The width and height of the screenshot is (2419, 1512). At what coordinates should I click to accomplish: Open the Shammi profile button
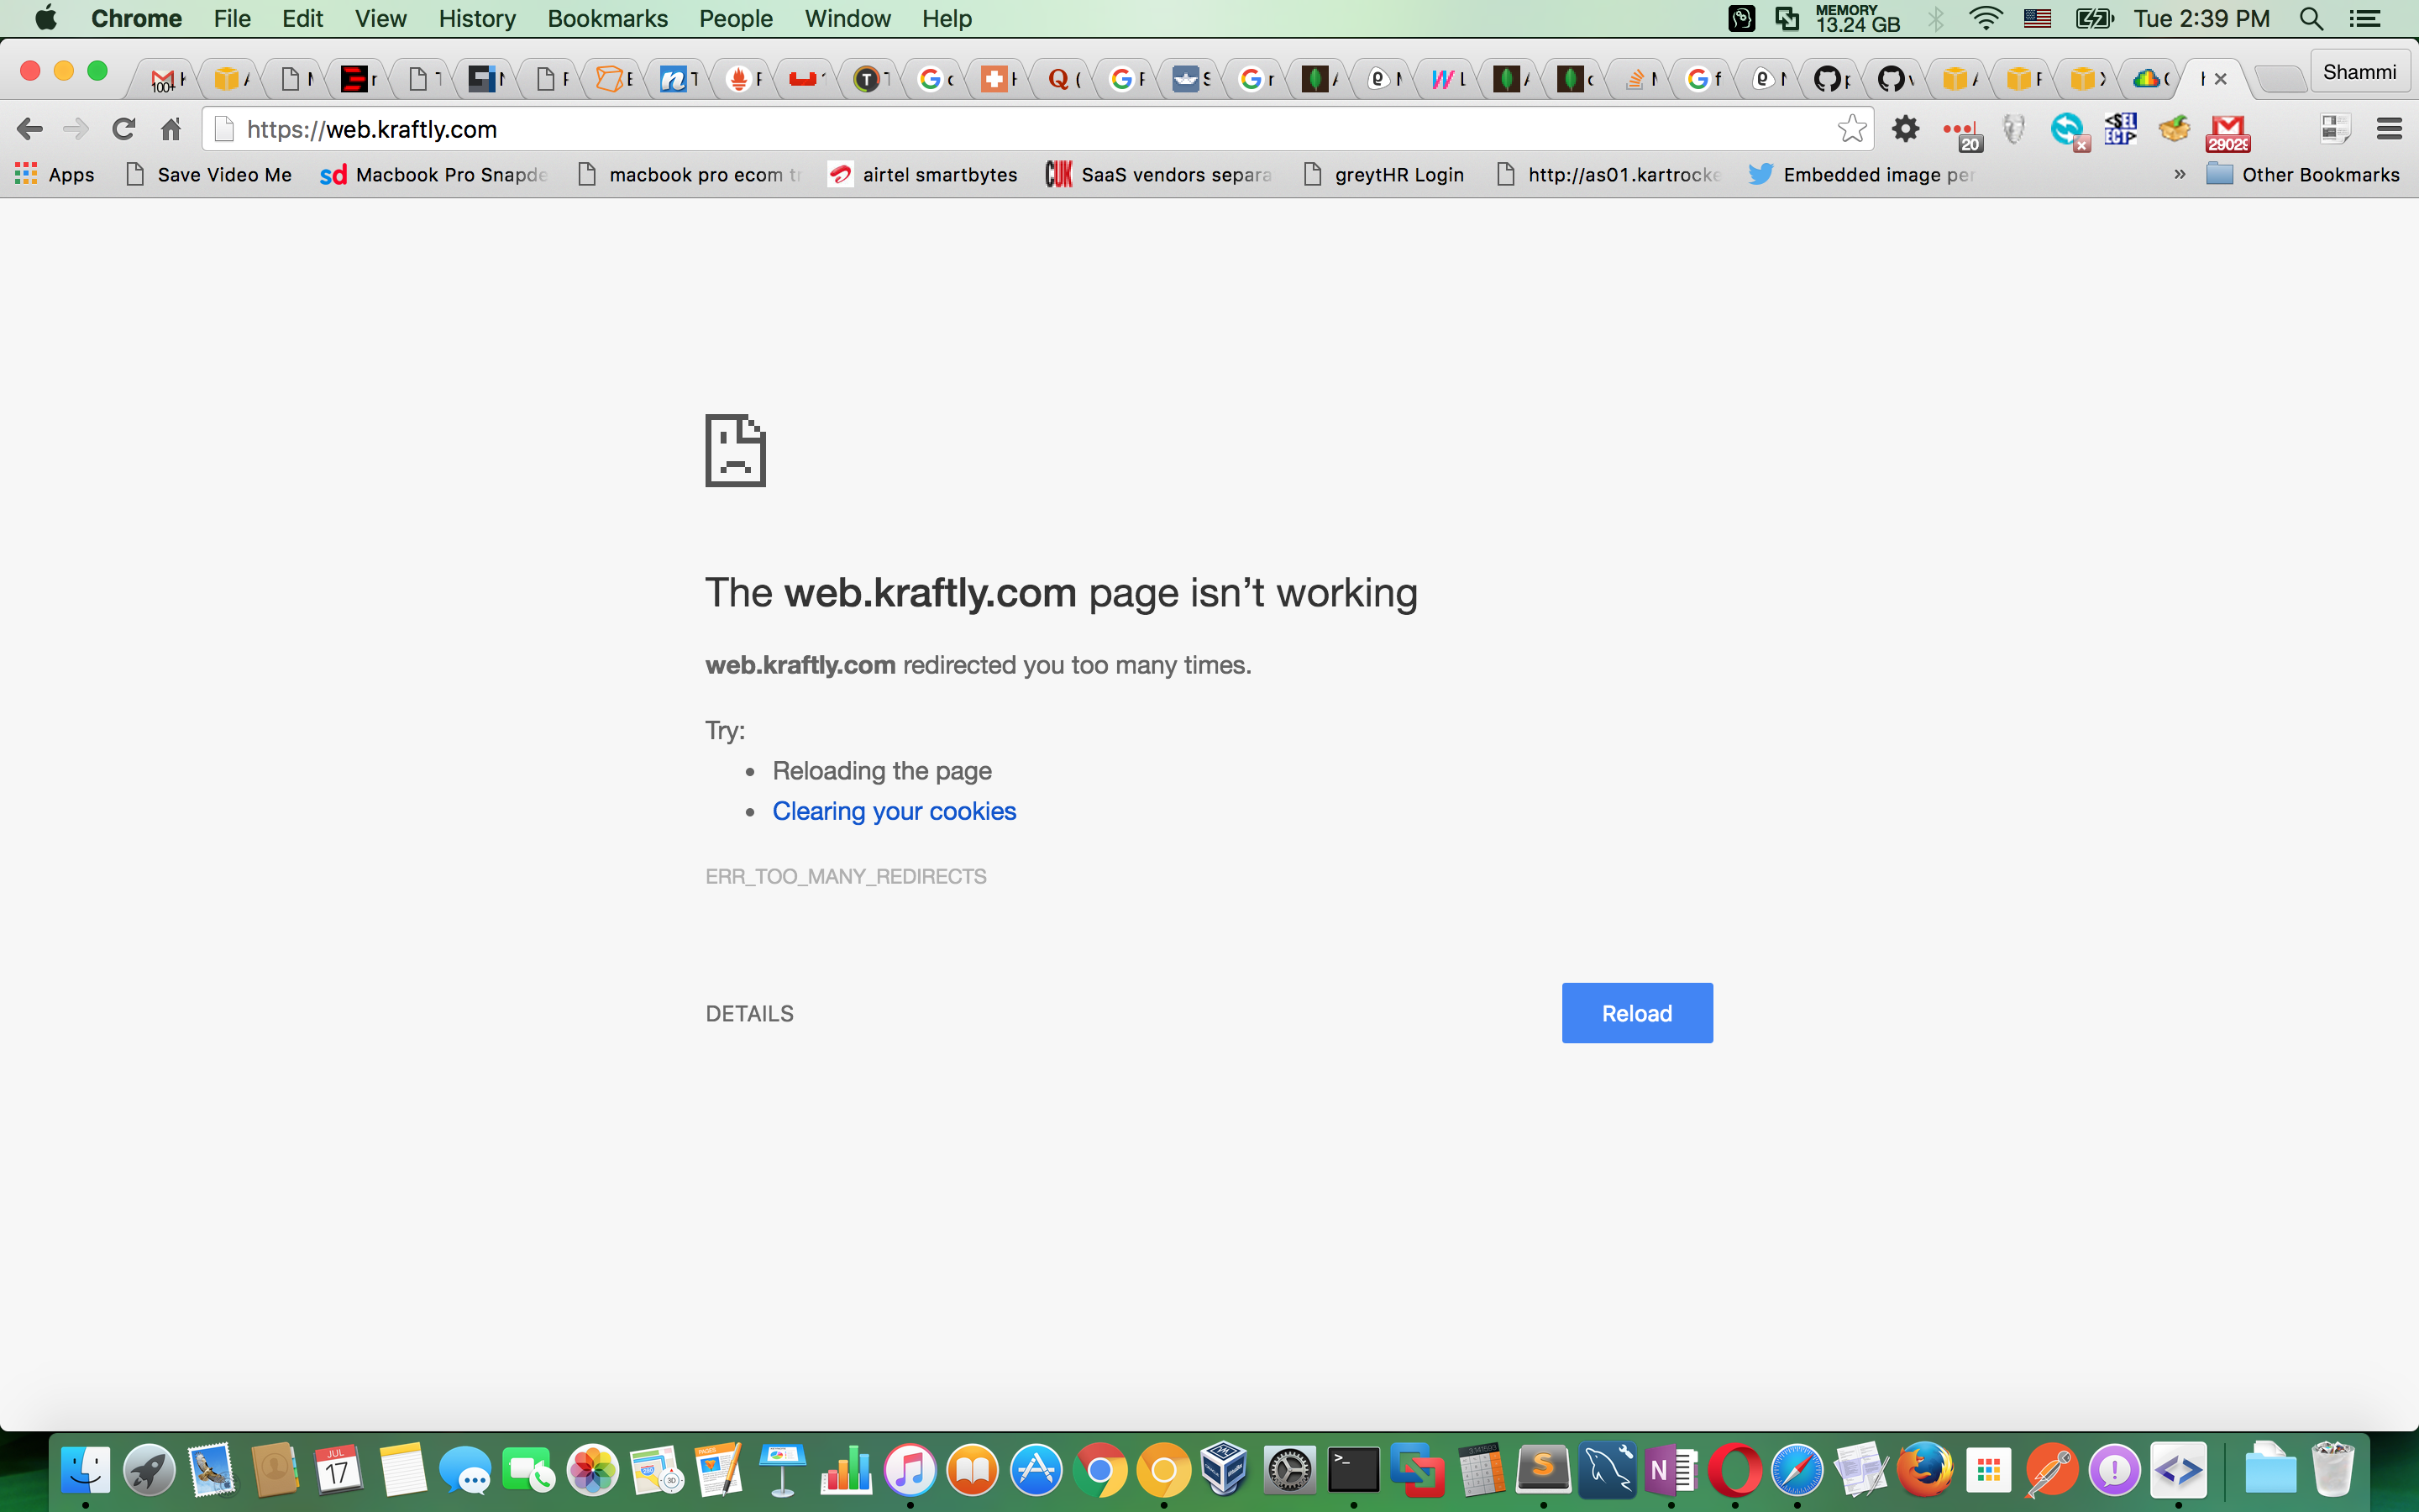(2359, 72)
